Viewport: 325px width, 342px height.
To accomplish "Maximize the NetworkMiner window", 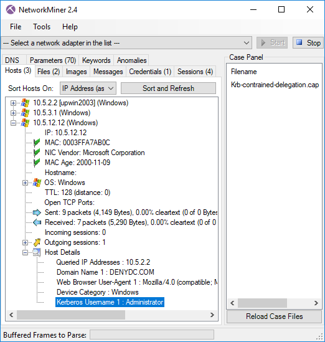I will pos(281,9).
